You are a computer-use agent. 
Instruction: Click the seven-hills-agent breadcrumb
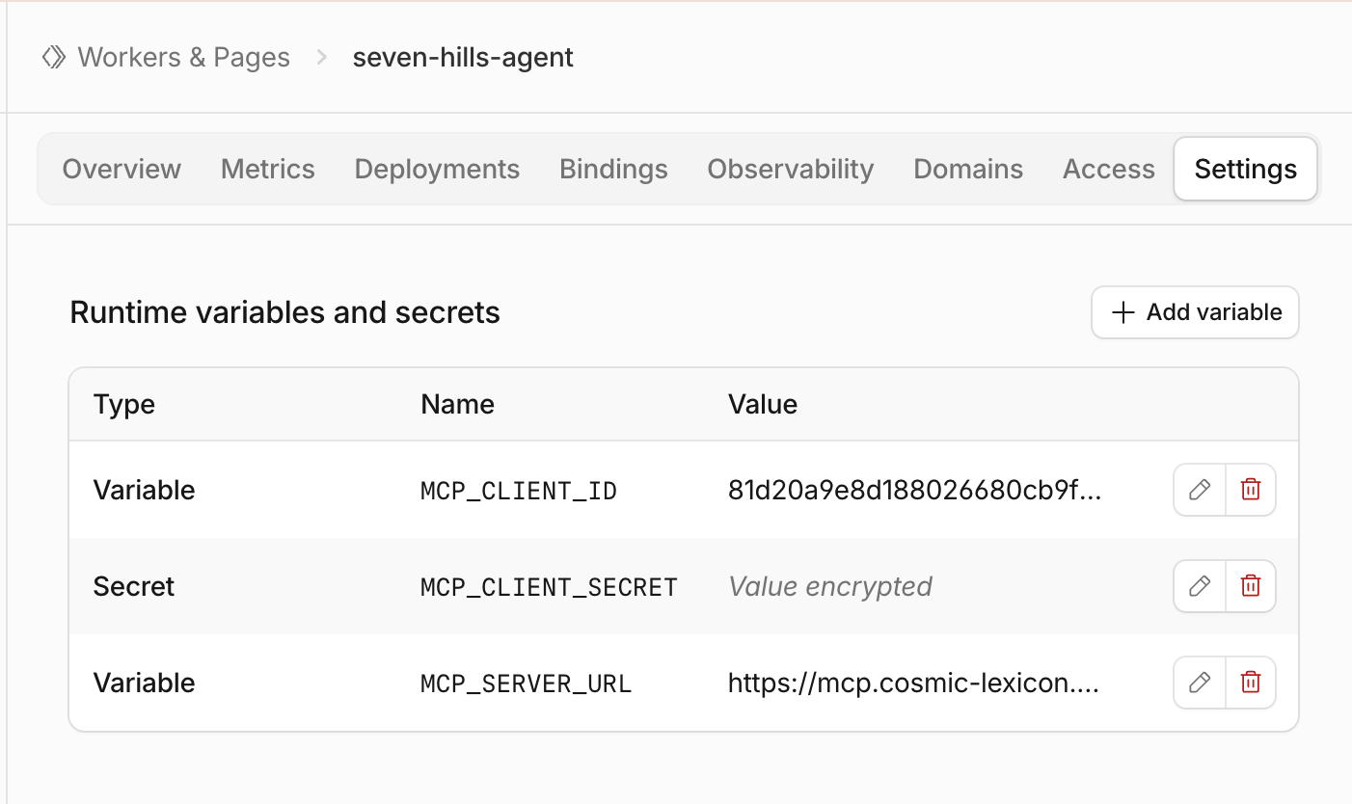coord(463,58)
